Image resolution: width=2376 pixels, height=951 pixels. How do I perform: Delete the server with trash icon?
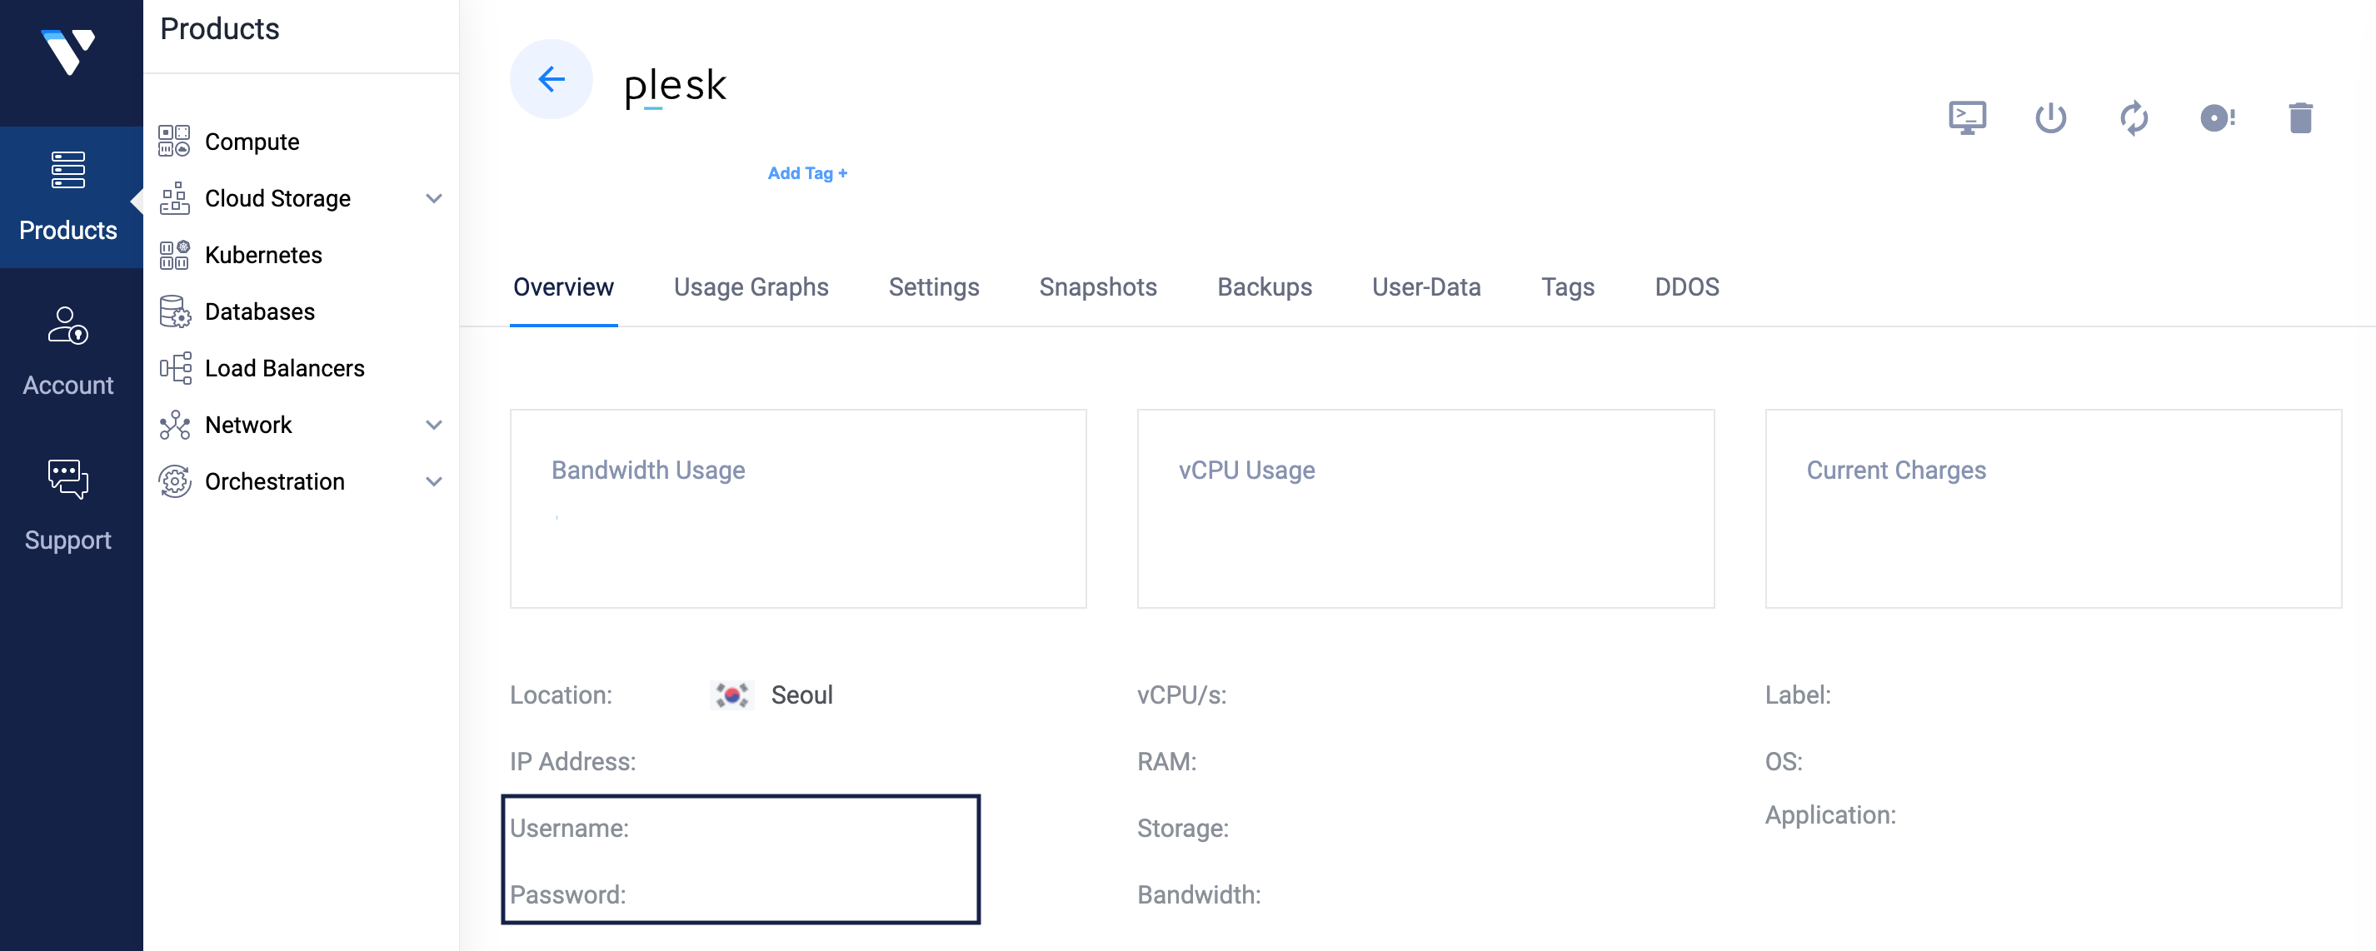tap(2299, 118)
